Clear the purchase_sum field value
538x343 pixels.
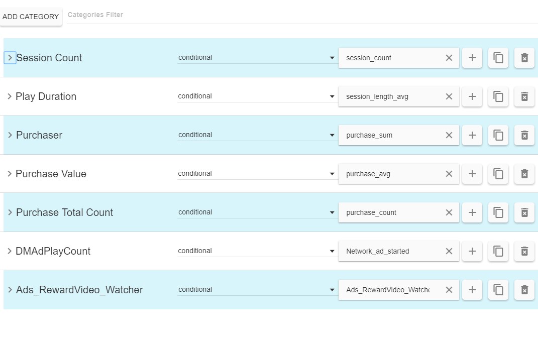[x=449, y=135]
